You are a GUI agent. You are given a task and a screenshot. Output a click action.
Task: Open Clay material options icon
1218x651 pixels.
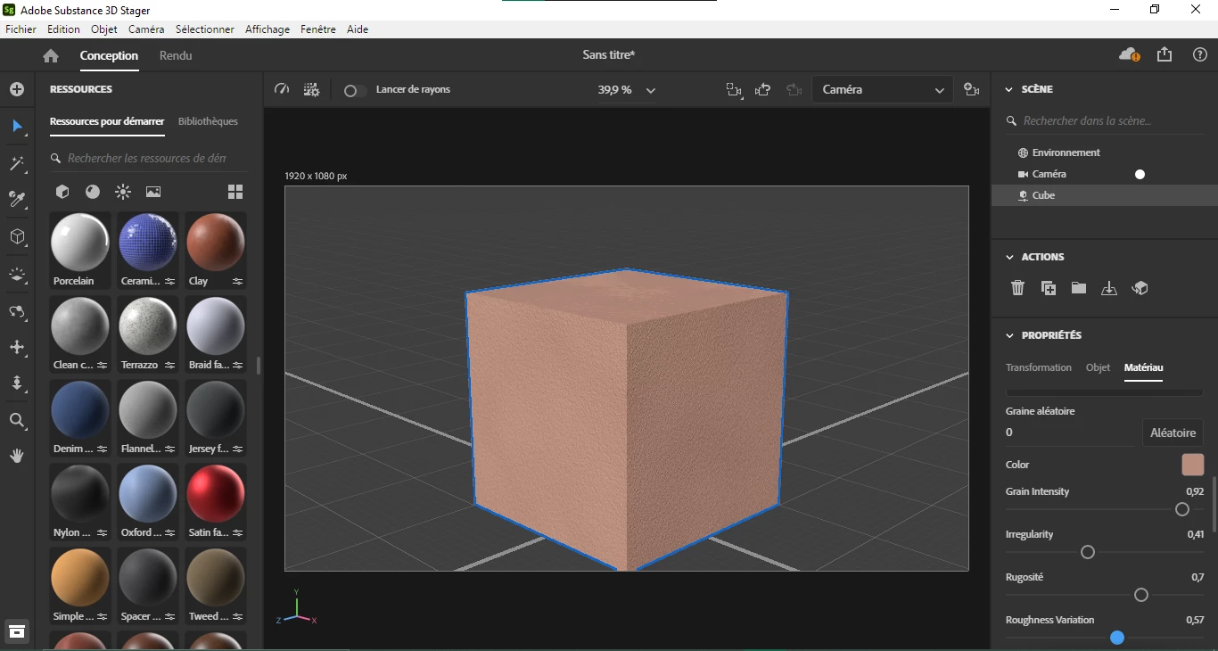click(238, 282)
